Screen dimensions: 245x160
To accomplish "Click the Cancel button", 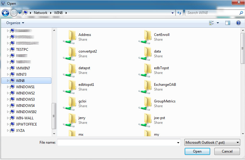I will coord(227,151).
